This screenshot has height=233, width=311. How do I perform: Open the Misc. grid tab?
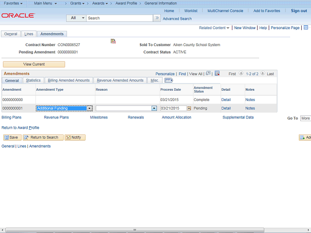coord(155,80)
